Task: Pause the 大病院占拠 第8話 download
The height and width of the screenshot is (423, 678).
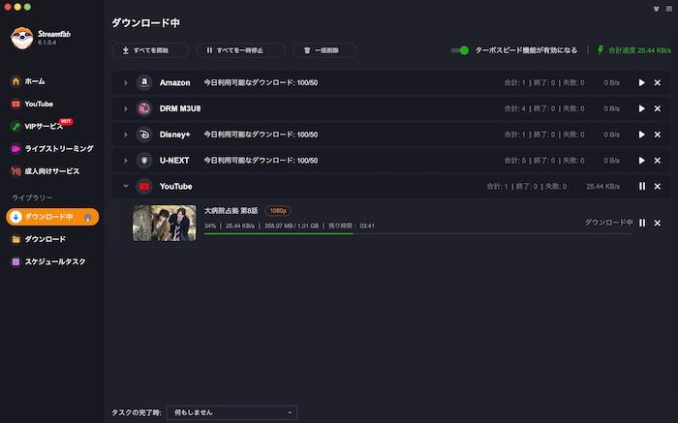Action: click(x=642, y=223)
